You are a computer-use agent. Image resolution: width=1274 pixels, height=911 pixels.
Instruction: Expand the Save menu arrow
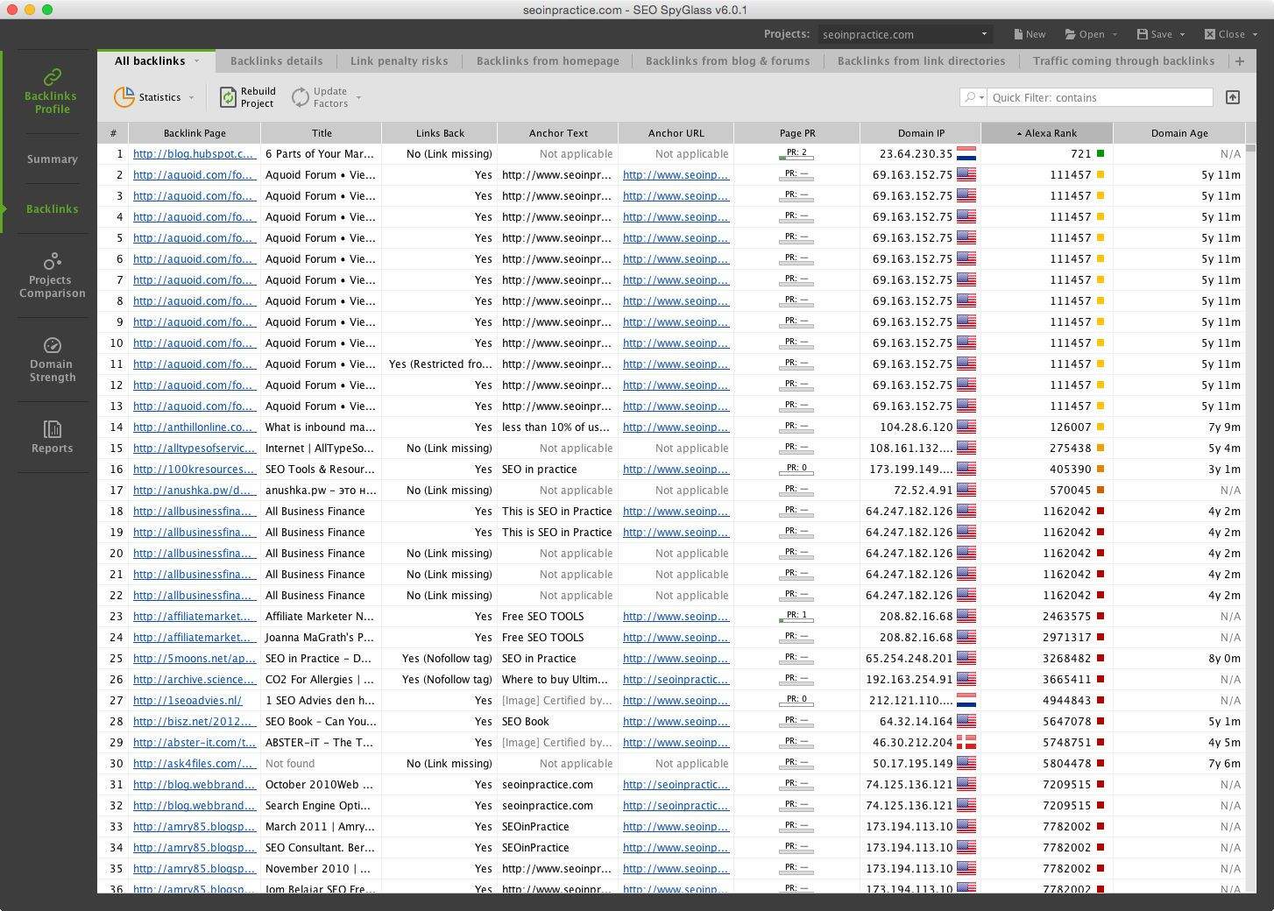[x=1182, y=34]
